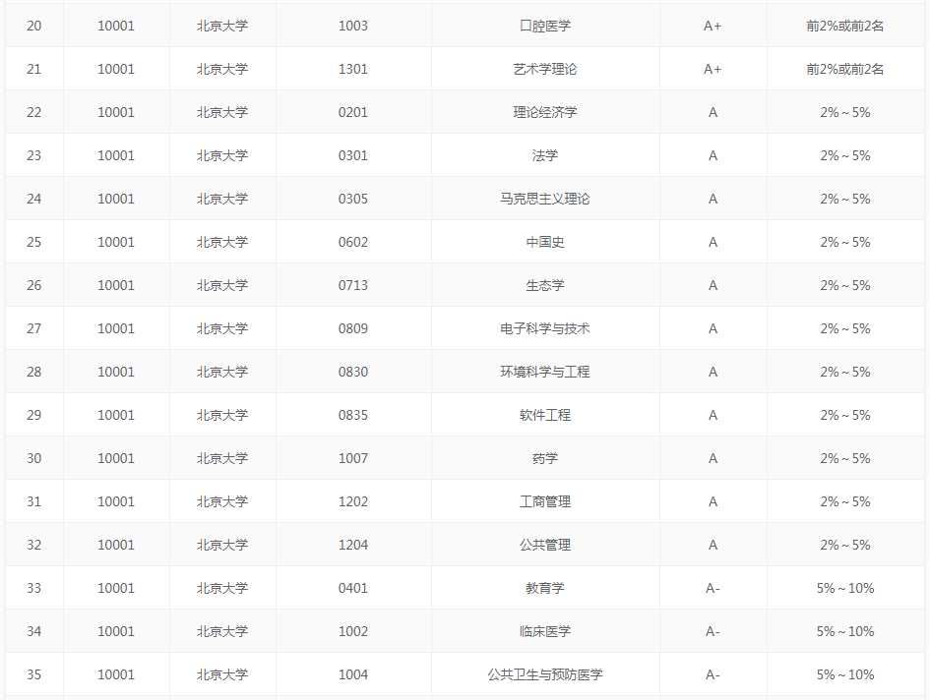Click row number 30
This screenshot has height=700, width=930.
pyautogui.click(x=33, y=458)
